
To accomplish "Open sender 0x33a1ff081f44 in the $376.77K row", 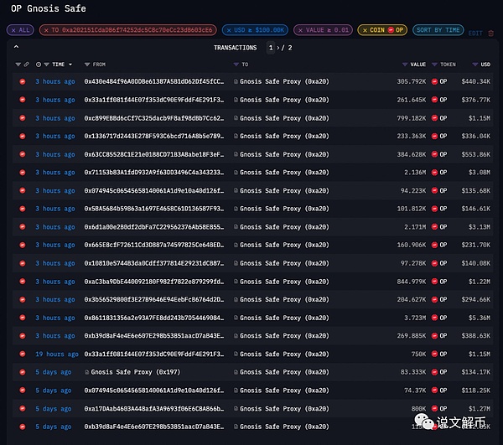I will pos(154,100).
